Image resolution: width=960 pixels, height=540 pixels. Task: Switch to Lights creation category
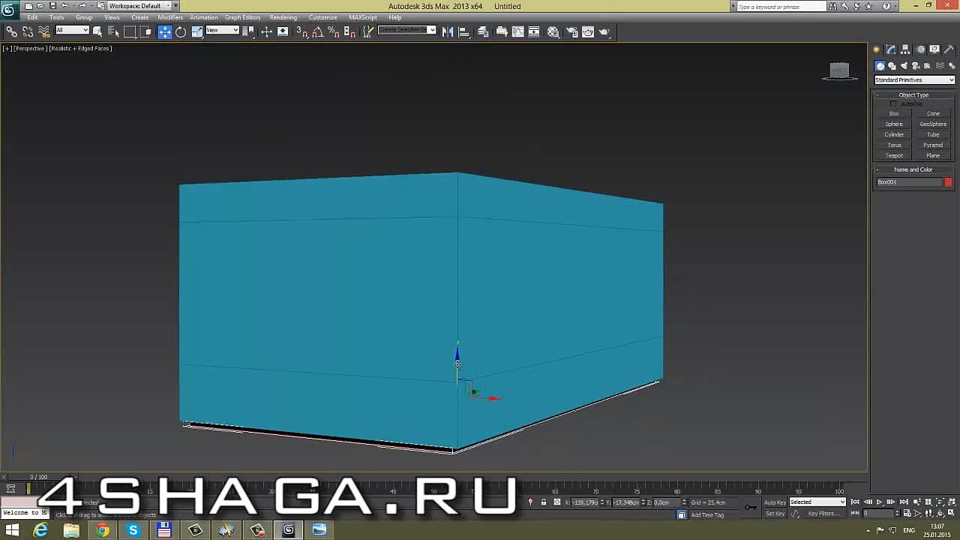(904, 66)
